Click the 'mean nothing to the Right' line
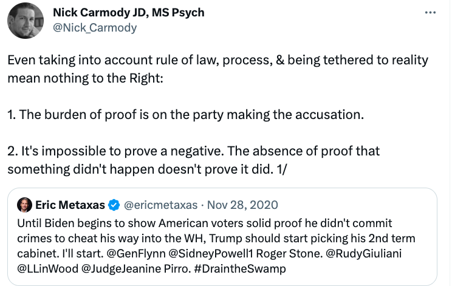 tap(85, 78)
